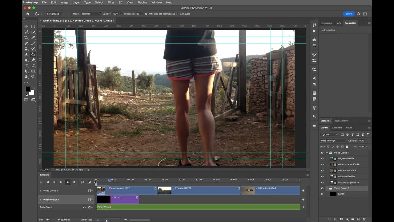The height and width of the screenshot is (222, 394).
Task: Select the Eraser tool
Action: [26, 54]
